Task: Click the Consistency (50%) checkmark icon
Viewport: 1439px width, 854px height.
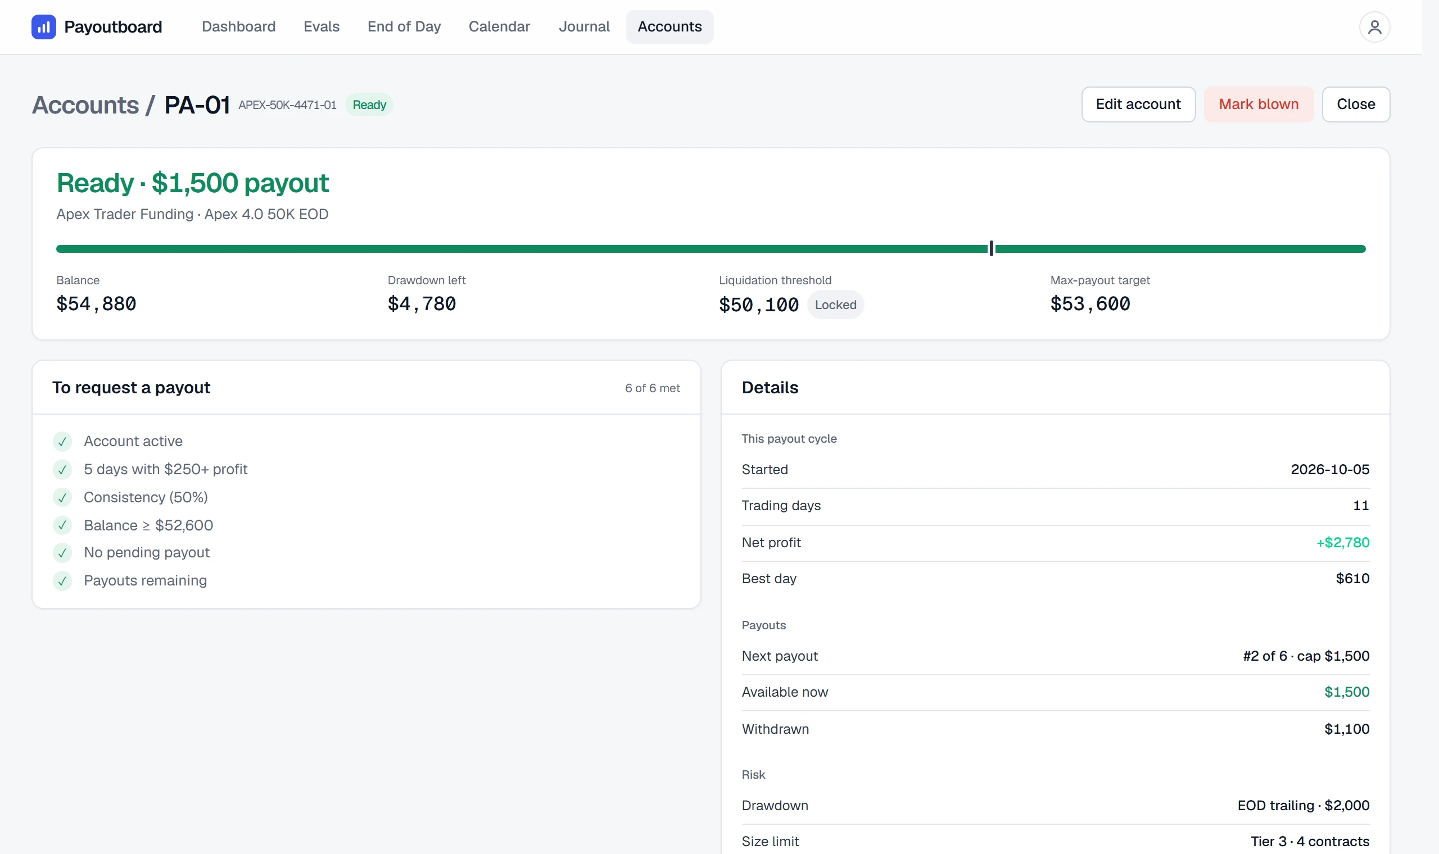Action: pos(62,497)
